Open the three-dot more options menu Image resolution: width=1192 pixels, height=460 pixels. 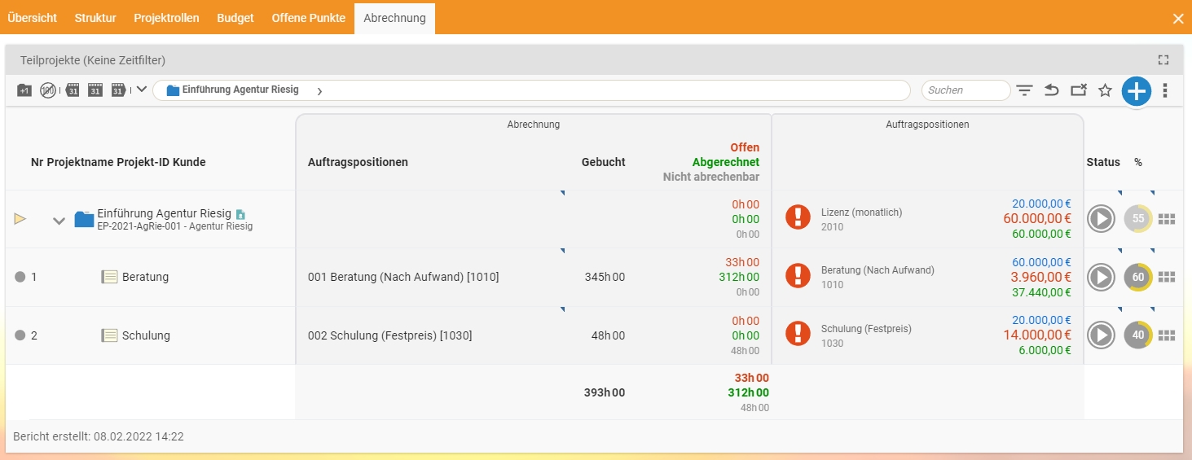(x=1165, y=90)
